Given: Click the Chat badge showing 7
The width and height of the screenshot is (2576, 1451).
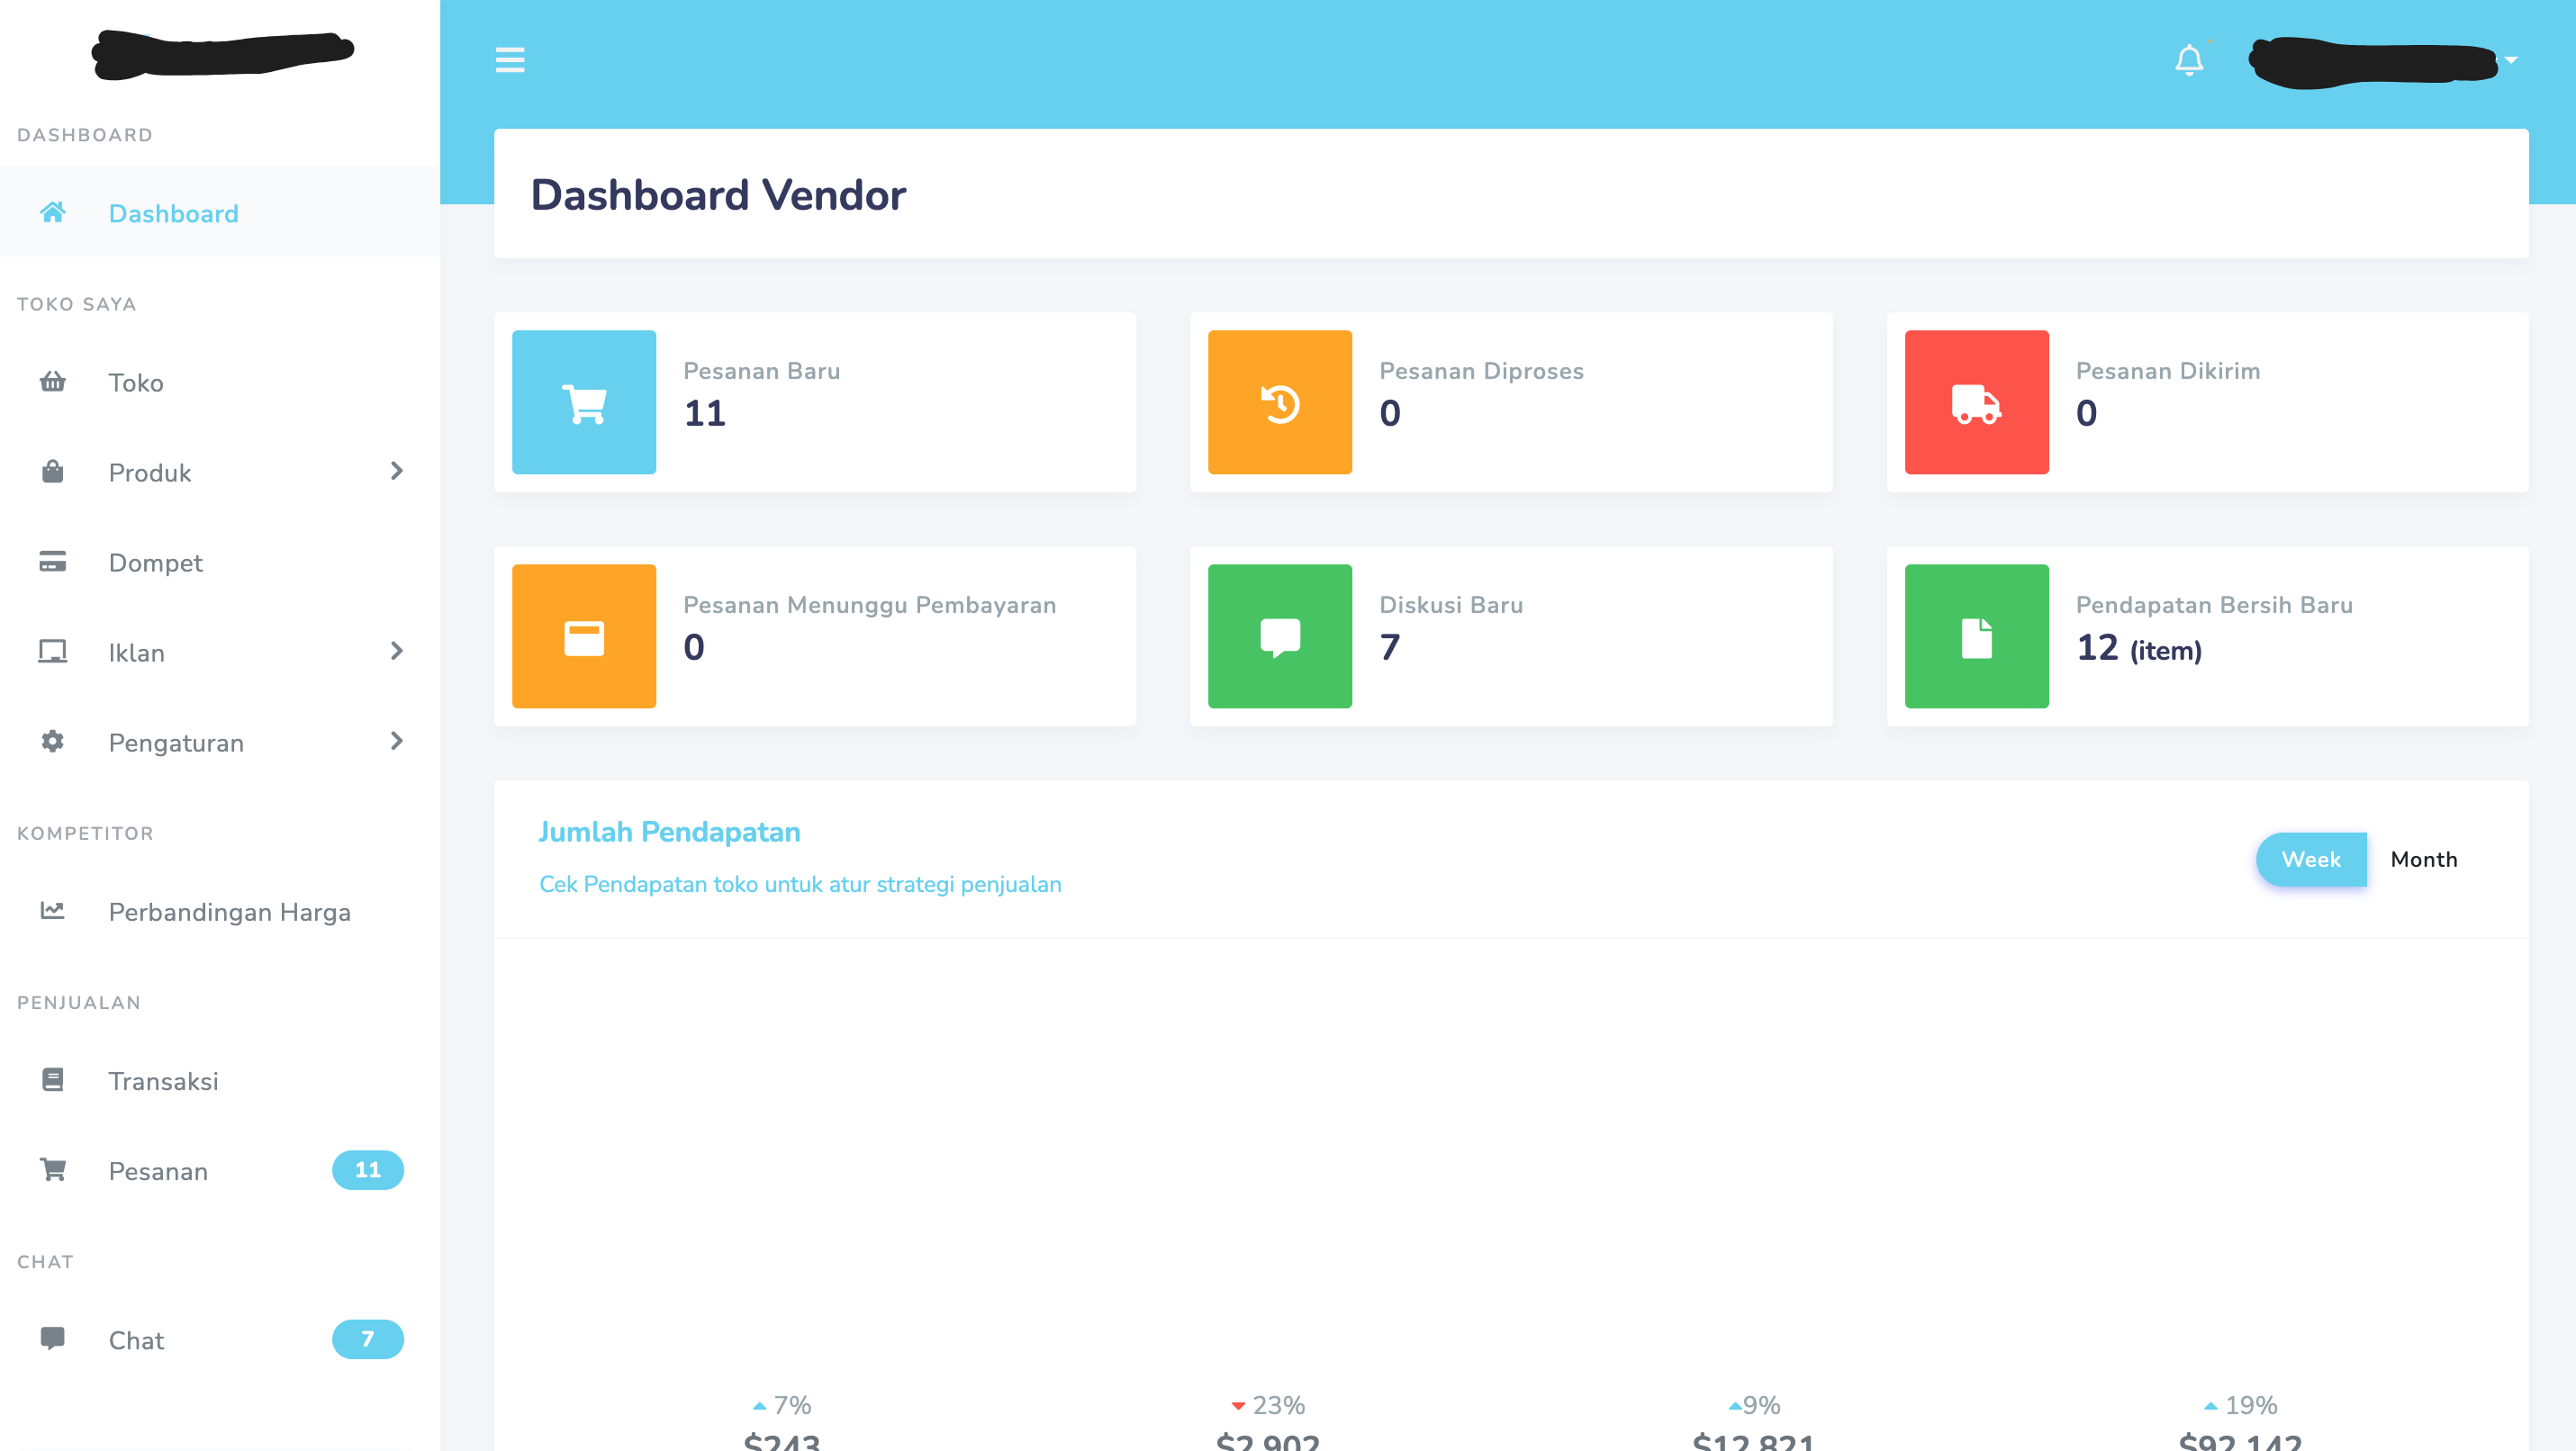Looking at the screenshot, I should (x=367, y=1339).
